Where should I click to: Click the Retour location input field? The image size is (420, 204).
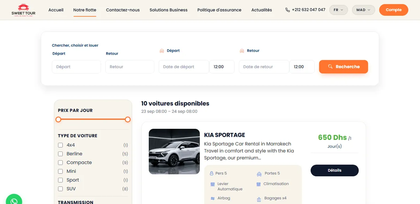tap(130, 67)
